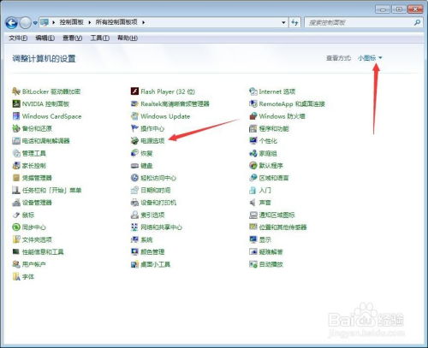Expand arrow after 所有控制面板项 breadcrumb
The width and height of the screenshot is (428, 348).
pos(143,22)
